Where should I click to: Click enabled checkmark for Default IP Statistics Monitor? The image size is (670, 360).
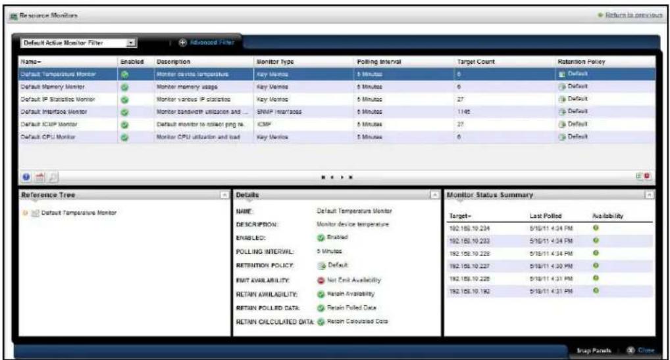[124, 100]
